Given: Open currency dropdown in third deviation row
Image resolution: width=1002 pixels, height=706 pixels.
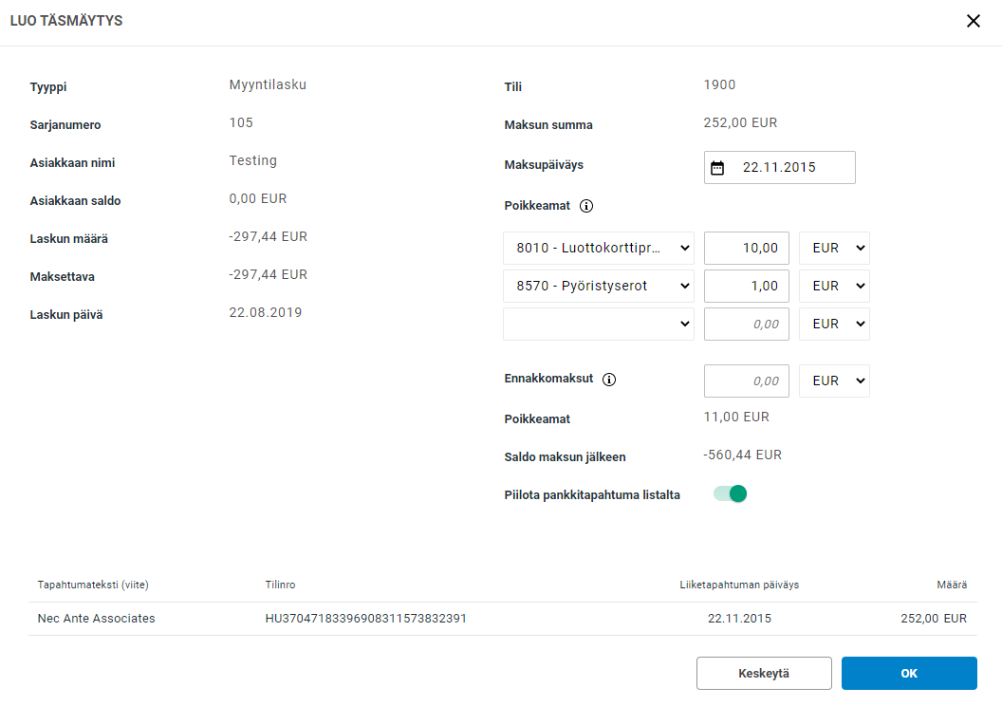Looking at the screenshot, I should pyautogui.click(x=834, y=324).
